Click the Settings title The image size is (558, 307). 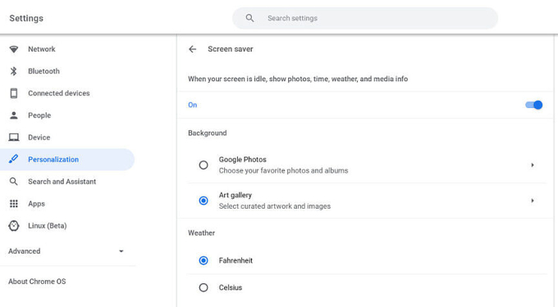(26, 18)
